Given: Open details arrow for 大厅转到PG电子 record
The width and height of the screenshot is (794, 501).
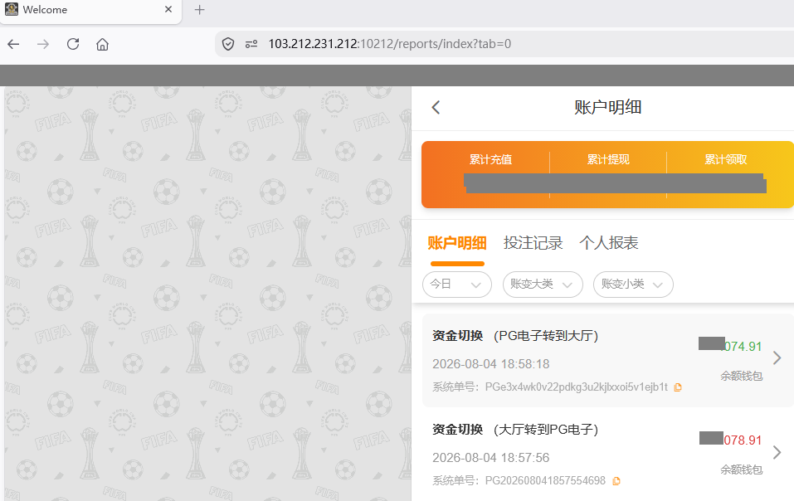Looking at the screenshot, I should pos(777,452).
